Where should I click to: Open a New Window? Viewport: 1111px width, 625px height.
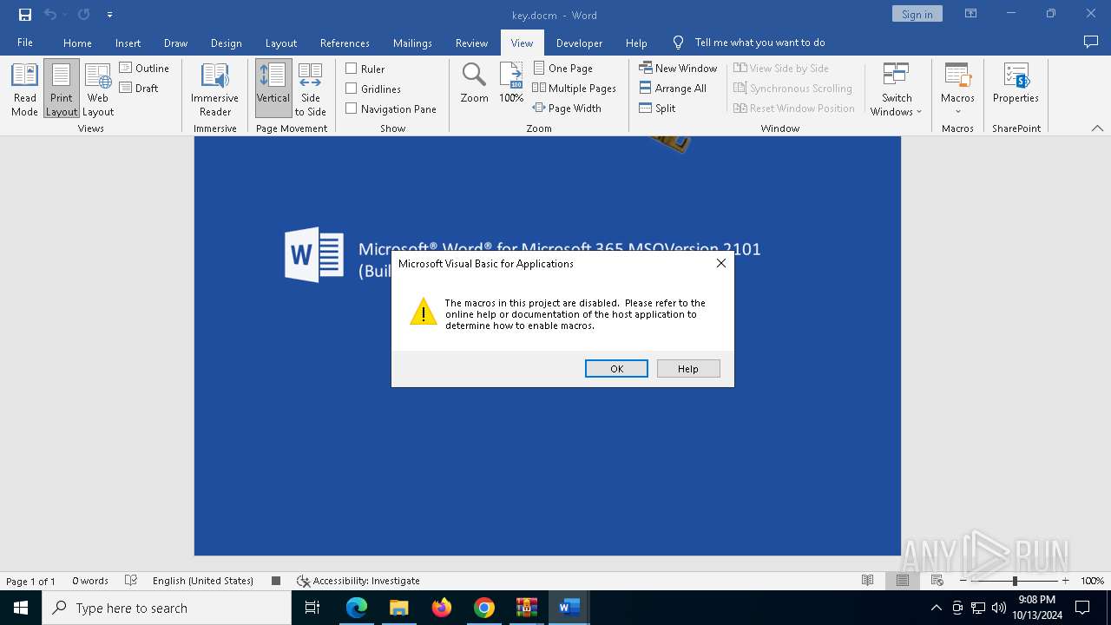point(678,68)
